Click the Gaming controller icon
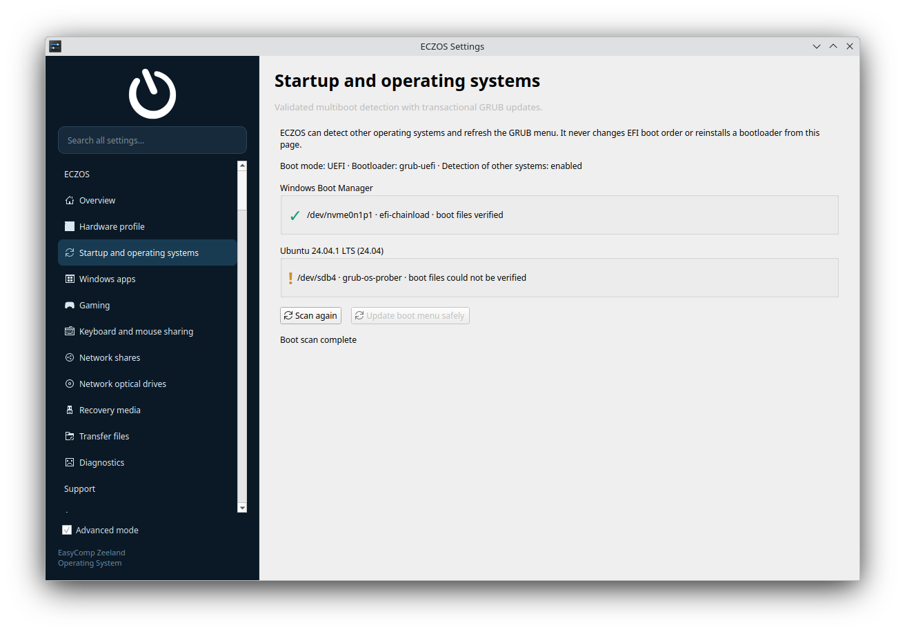 click(x=70, y=306)
